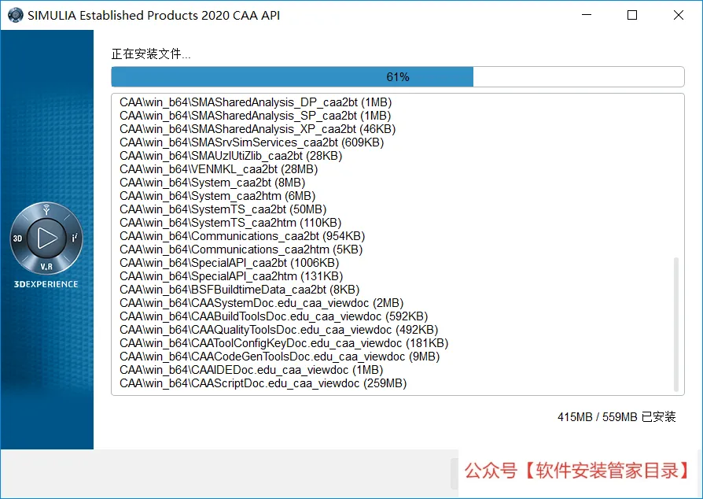Click the 3DEXPERIENCE compass play icon
Screen dimensions: 703x499
[x=46, y=238]
